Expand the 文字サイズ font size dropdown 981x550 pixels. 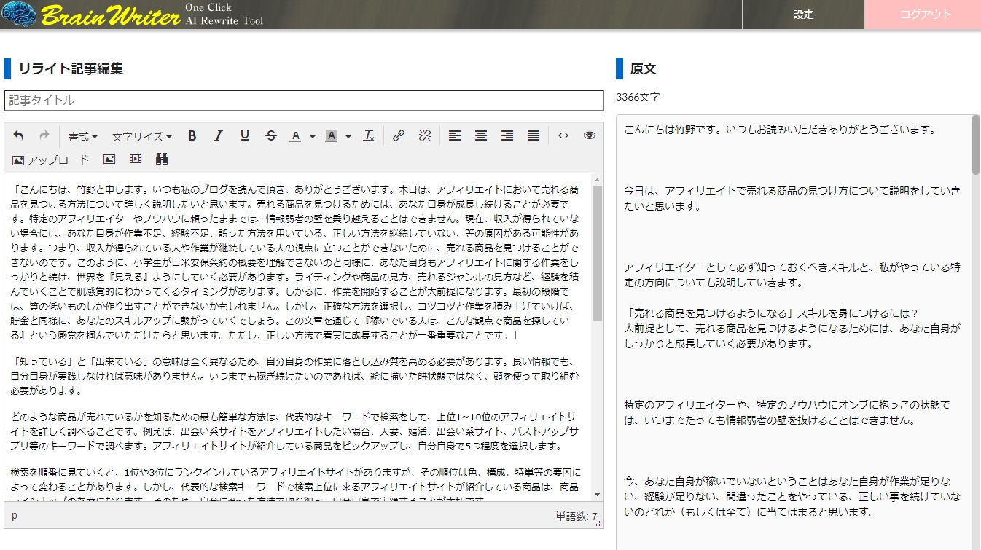[141, 136]
